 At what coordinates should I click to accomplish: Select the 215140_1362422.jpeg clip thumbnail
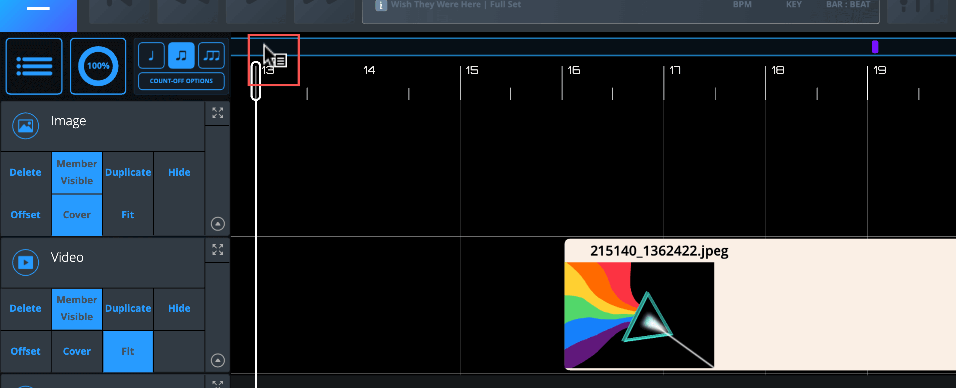pos(639,315)
